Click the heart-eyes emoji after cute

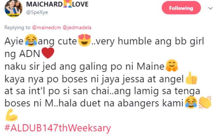(x=84, y=40)
